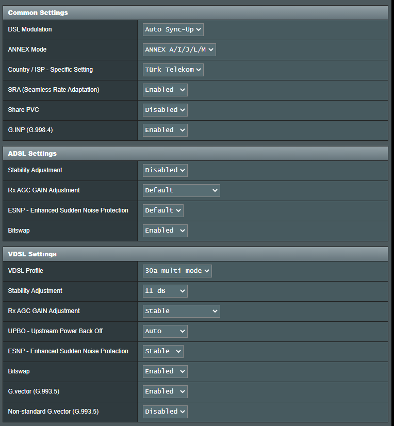Open VDSL ESNP noise protection dropdown
This screenshot has height=426, width=394.
pyautogui.click(x=163, y=351)
